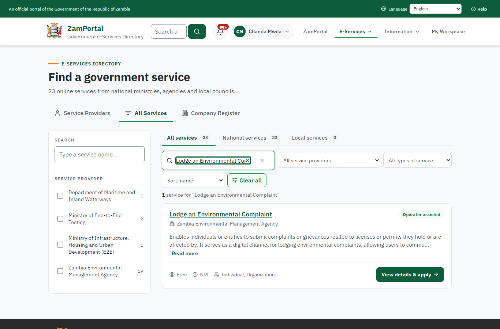Click the people icon beside Individual, Organization
This screenshot has height=329, width=500.
[x=217, y=275]
